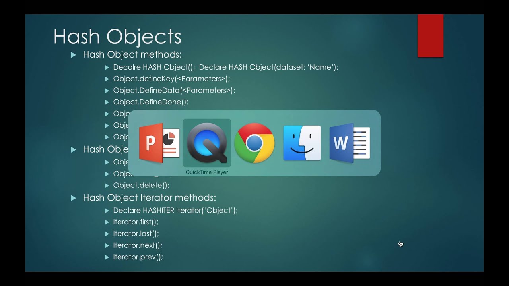Image resolution: width=509 pixels, height=286 pixels.
Task: Click the 'Iterator.next();' line
Action: 138,245
